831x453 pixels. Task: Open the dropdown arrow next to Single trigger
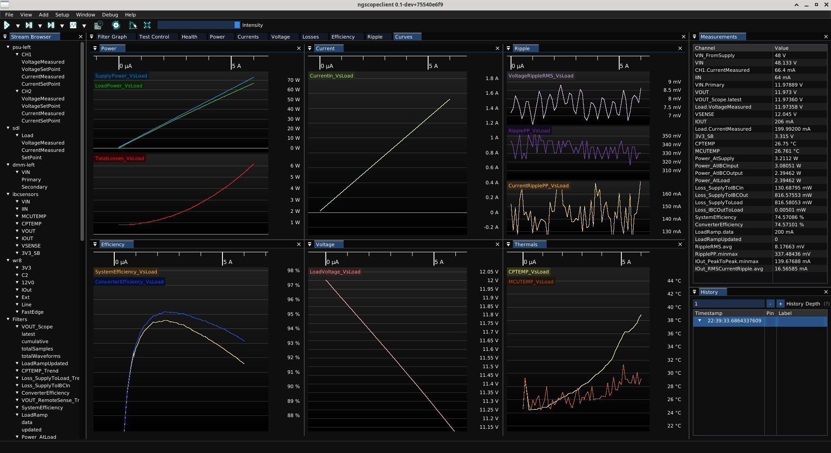click(x=40, y=26)
